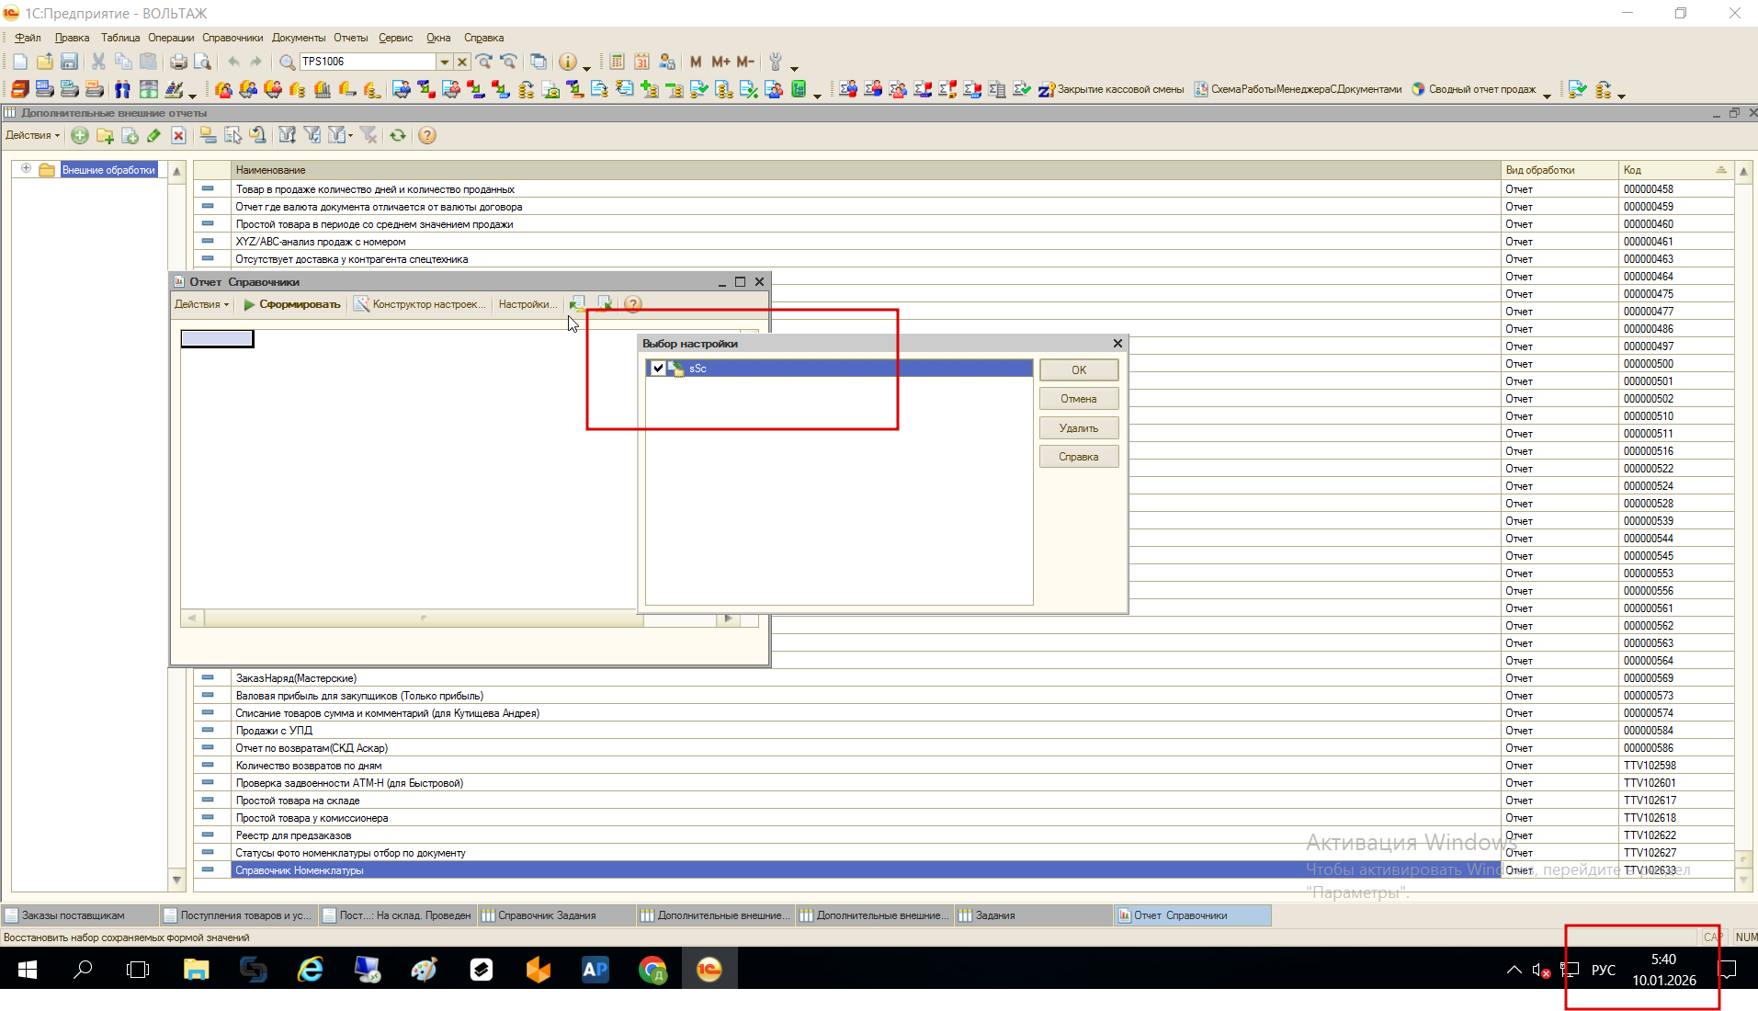Click the Закрытие кассовой смены toolbar button

coord(1111,89)
